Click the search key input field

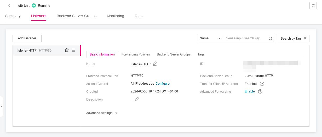point(245,38)
